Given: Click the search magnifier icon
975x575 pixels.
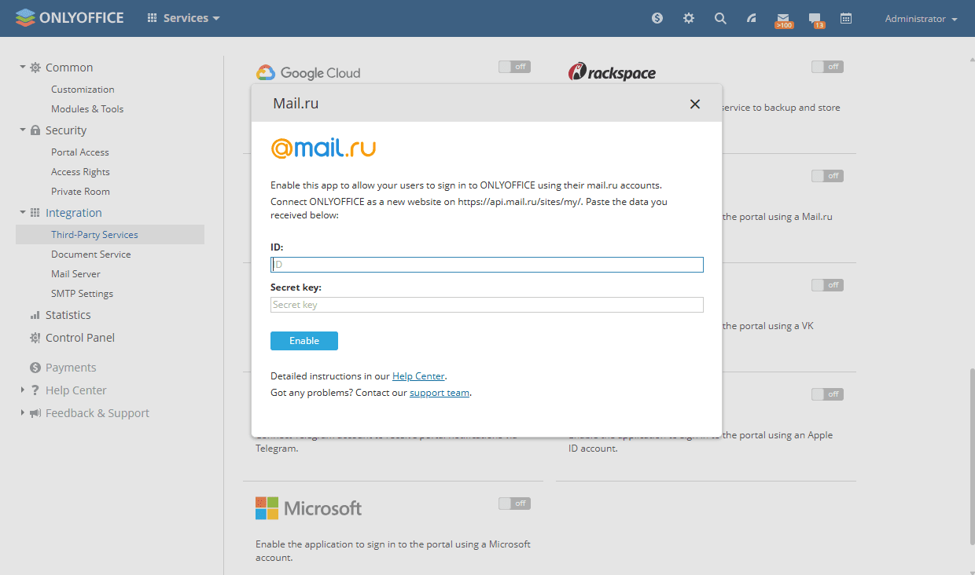Looking at the screenshot, I should click(720, 18).
